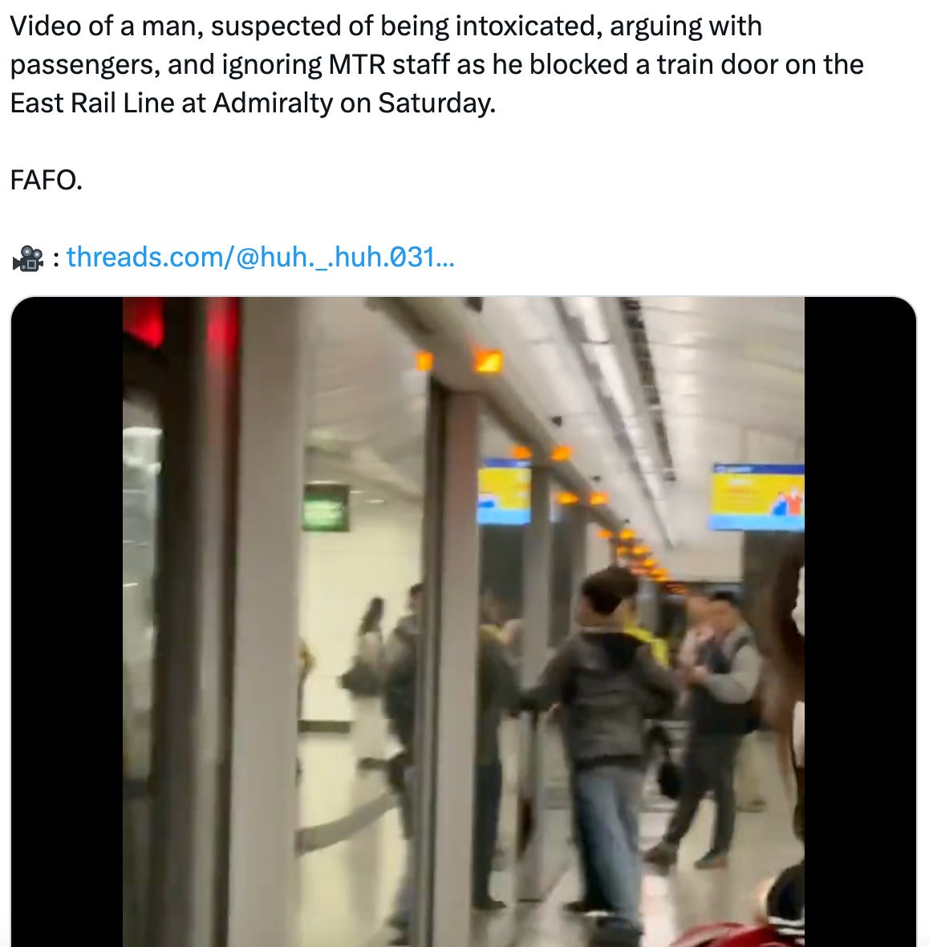
Task: Click the right black letterbox bar of the video
Action: (860, 621)
